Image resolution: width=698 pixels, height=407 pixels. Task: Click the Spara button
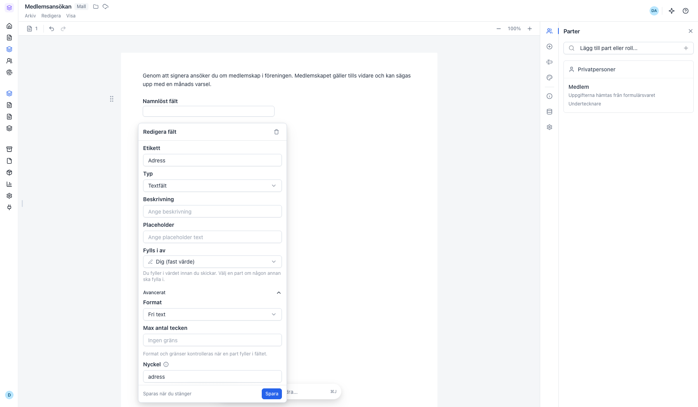point(272,394)
